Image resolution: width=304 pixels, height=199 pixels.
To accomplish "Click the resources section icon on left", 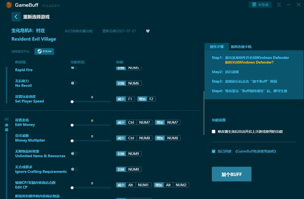I will [x=7, y=125].
